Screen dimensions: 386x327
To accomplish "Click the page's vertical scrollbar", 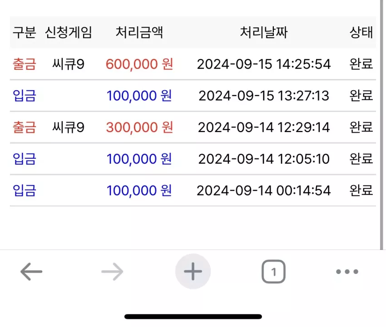I will (381, 125).
